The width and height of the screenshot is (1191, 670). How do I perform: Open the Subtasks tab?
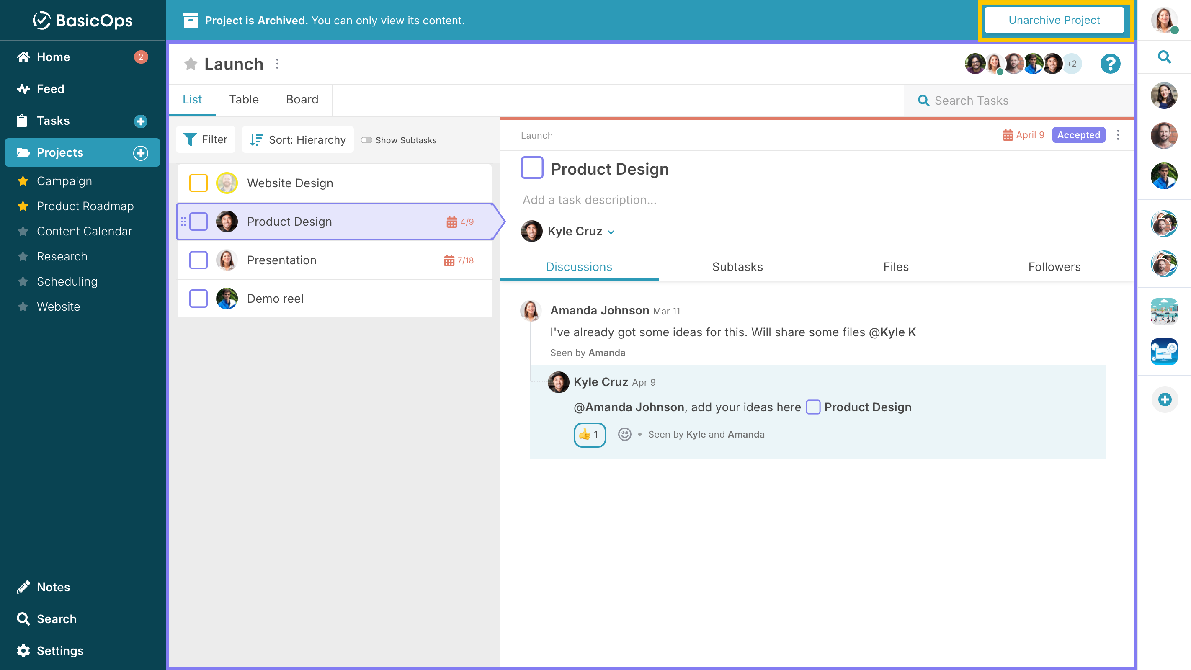[737, 267]
